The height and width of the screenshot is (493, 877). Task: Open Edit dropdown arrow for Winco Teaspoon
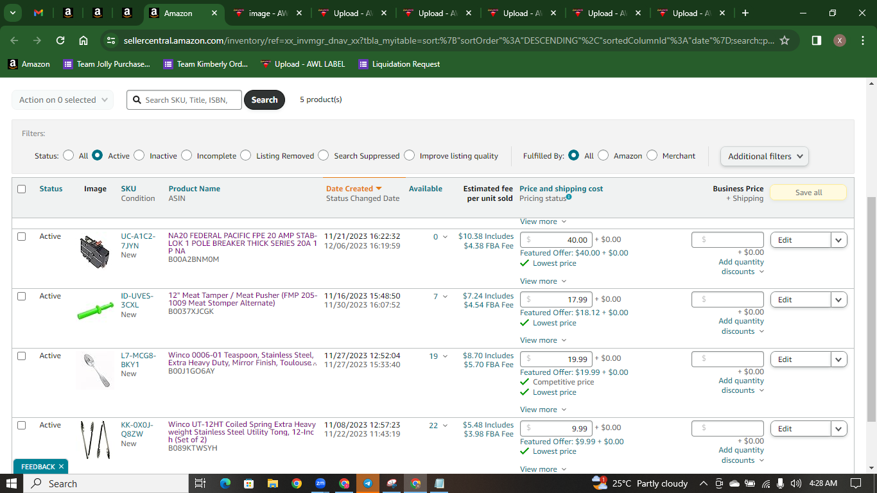[x=839, y=359]
